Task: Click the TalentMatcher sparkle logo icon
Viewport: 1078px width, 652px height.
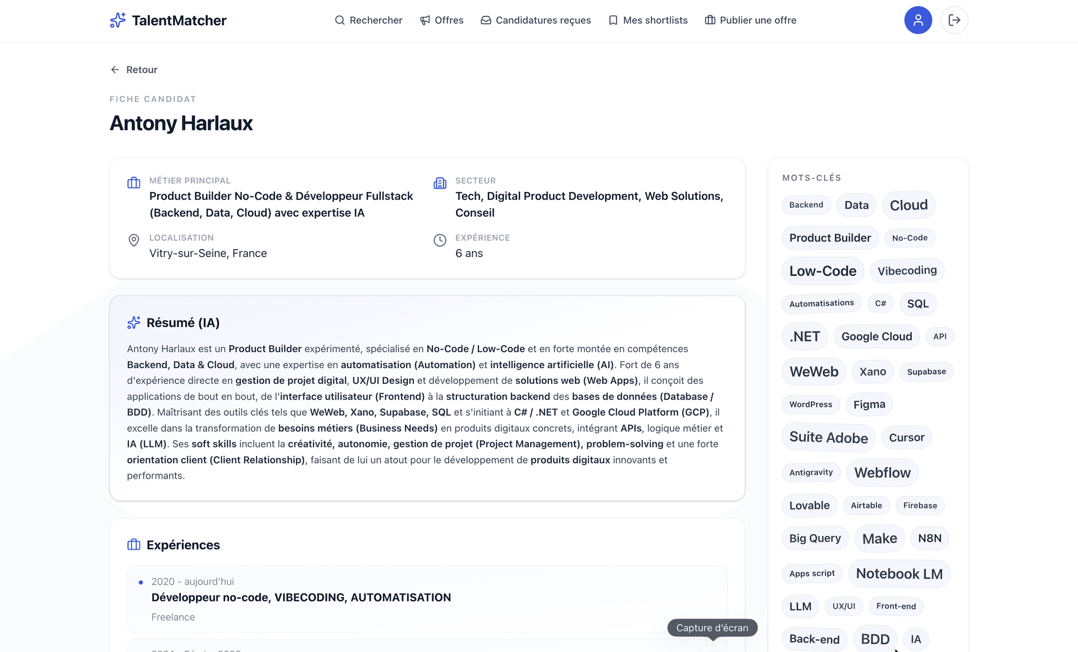Action: (118, 20)
